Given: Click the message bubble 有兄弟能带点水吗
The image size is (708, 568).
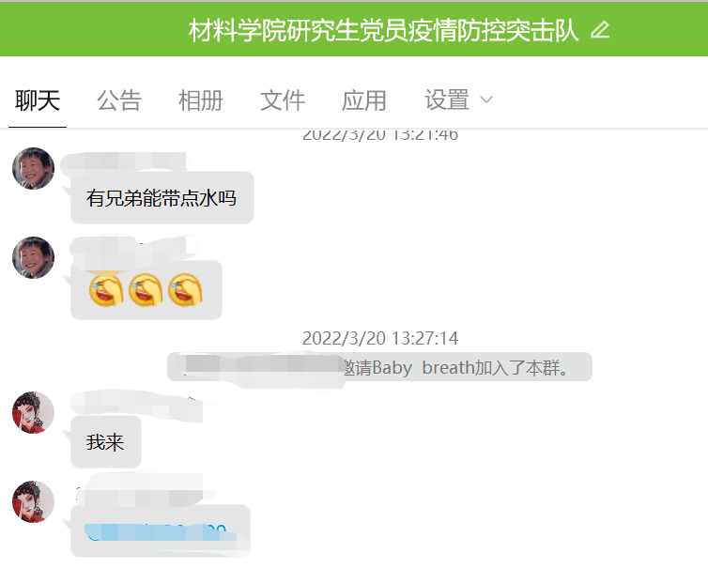Looking at the screenshot, I should click(x=162, y=198).
